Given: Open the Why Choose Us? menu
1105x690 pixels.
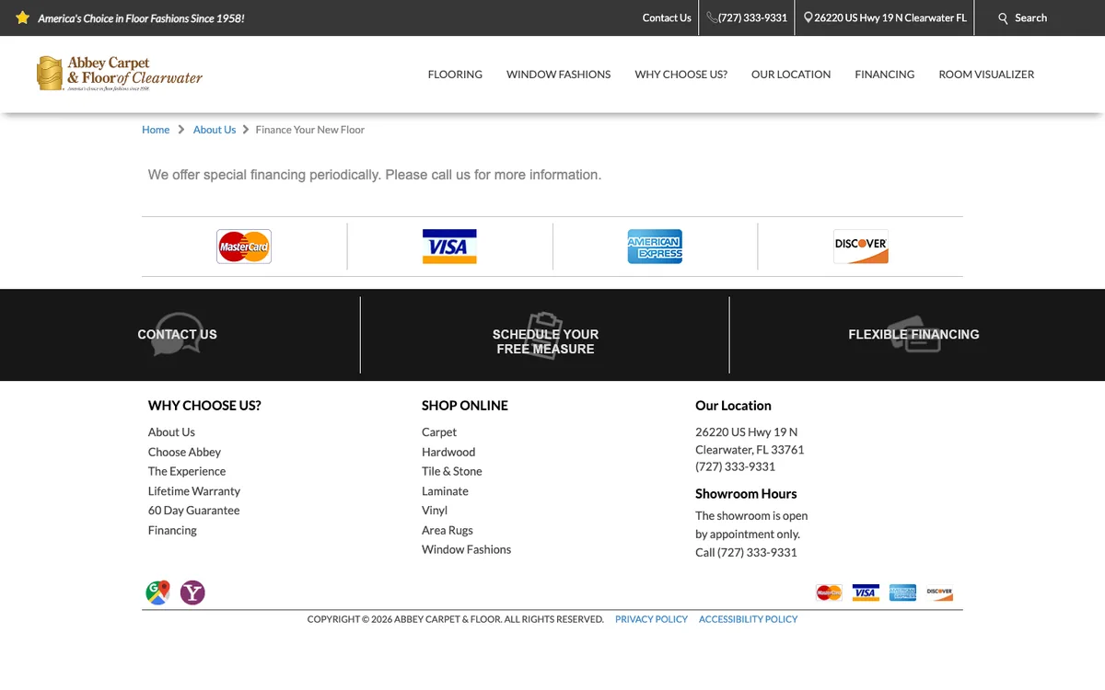Looking at the screenshot, I should [680, 75].
